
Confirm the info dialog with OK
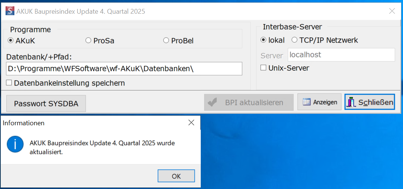coord(176,176)
